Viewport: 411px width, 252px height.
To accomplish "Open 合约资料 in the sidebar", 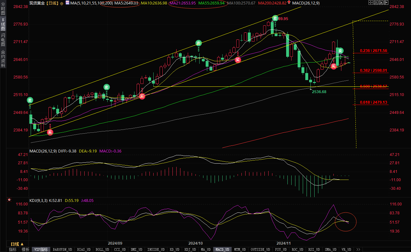I will coord(3,59).
